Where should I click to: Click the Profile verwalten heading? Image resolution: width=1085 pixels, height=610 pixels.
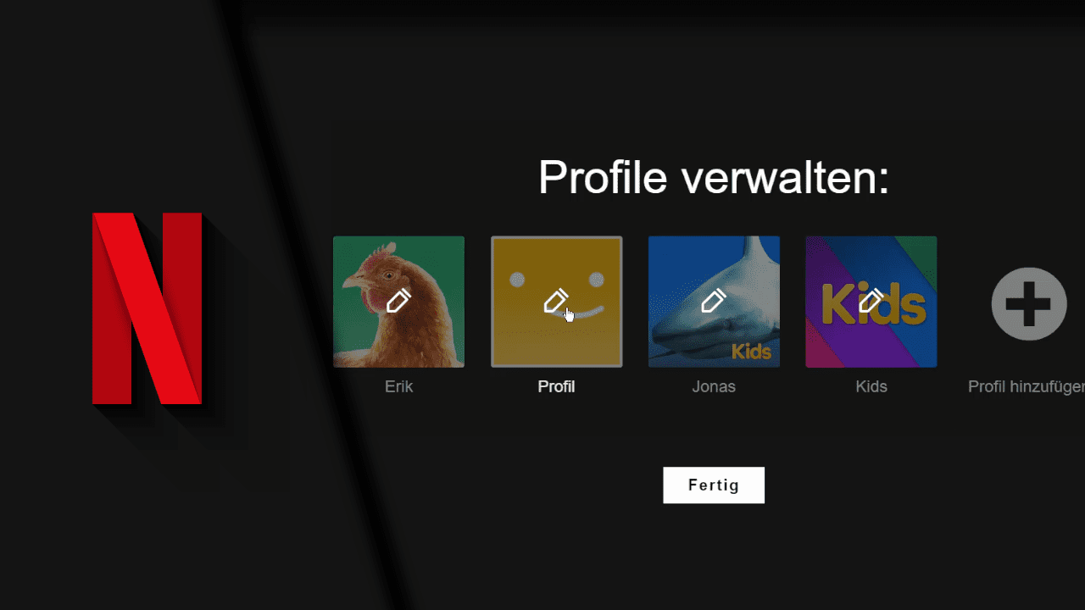point(714,178)
